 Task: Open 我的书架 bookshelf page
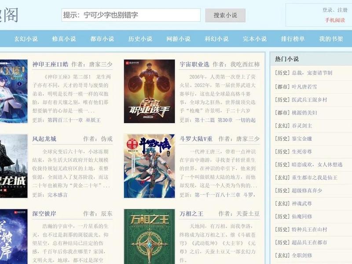331,39
